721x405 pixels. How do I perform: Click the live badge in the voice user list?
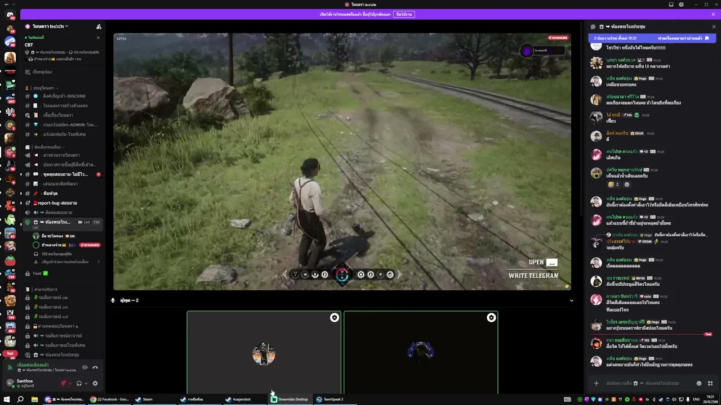(x=90, y=245)
